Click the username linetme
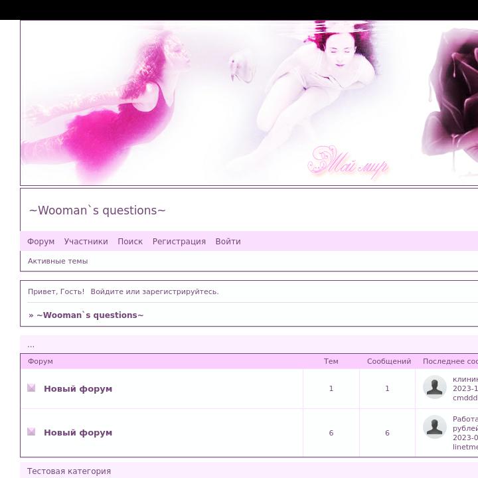This screenshot has width=478, height=478. click(465, 447)
